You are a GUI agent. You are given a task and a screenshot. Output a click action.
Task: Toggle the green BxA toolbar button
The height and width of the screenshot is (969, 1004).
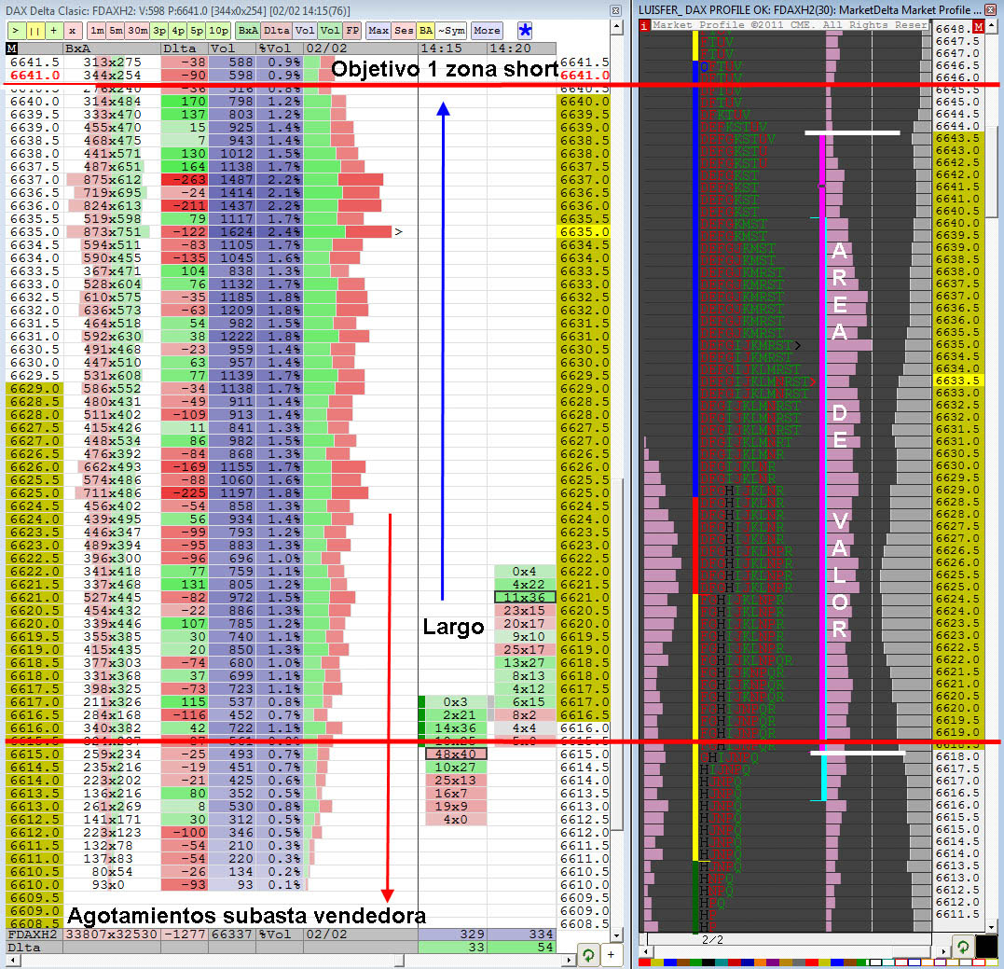248,30
